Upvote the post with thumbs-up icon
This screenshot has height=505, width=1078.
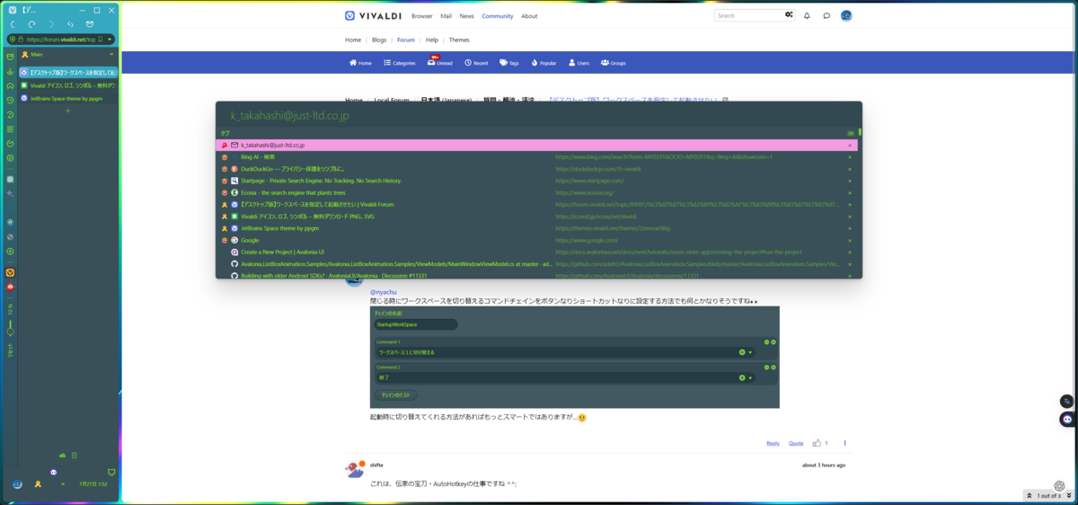pyautogui.click(x=817, y=443)
